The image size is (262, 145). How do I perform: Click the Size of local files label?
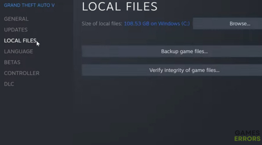102,24
